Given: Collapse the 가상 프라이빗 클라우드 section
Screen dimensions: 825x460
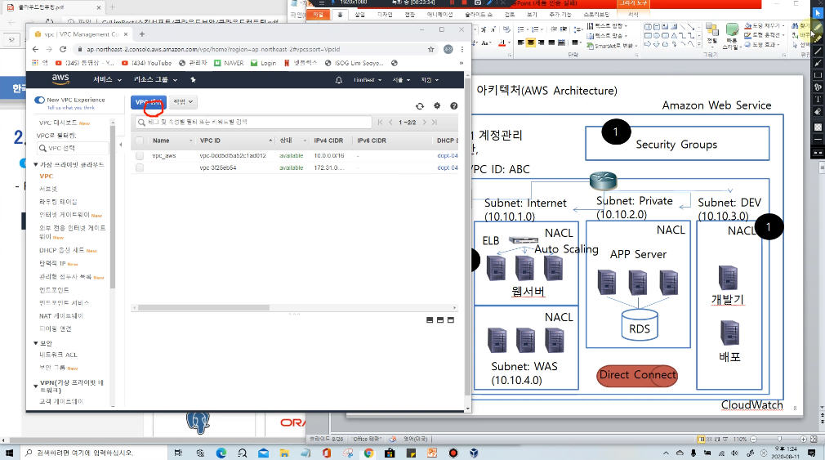Looking at the screenshot, I should (x=36, y=165).
